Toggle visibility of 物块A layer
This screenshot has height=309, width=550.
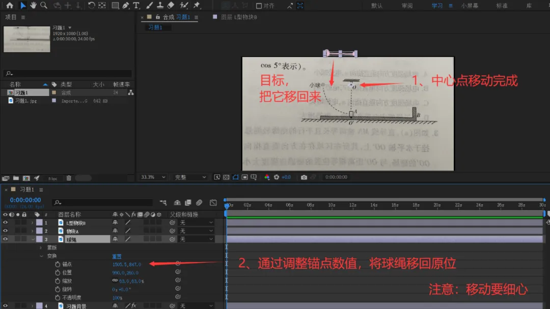click(5, 231)
